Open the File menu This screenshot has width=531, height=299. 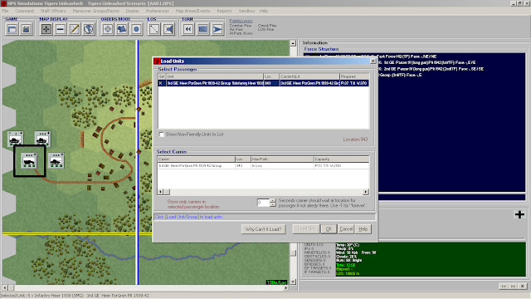pyautogui.click(x=5, y=11)
